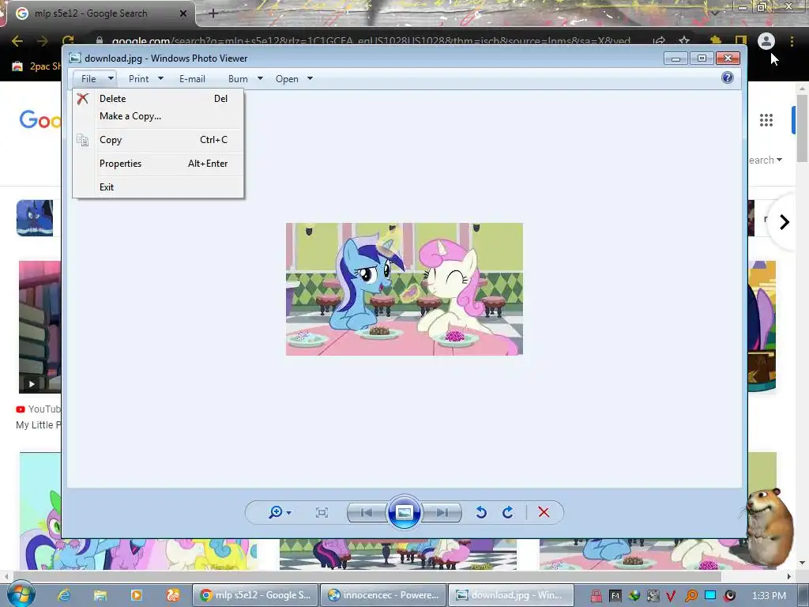The width and height of the screenshot is (809, 607).
Task: Click the Photo Viewer title bar icon
Action: click(x=75, y=58)
